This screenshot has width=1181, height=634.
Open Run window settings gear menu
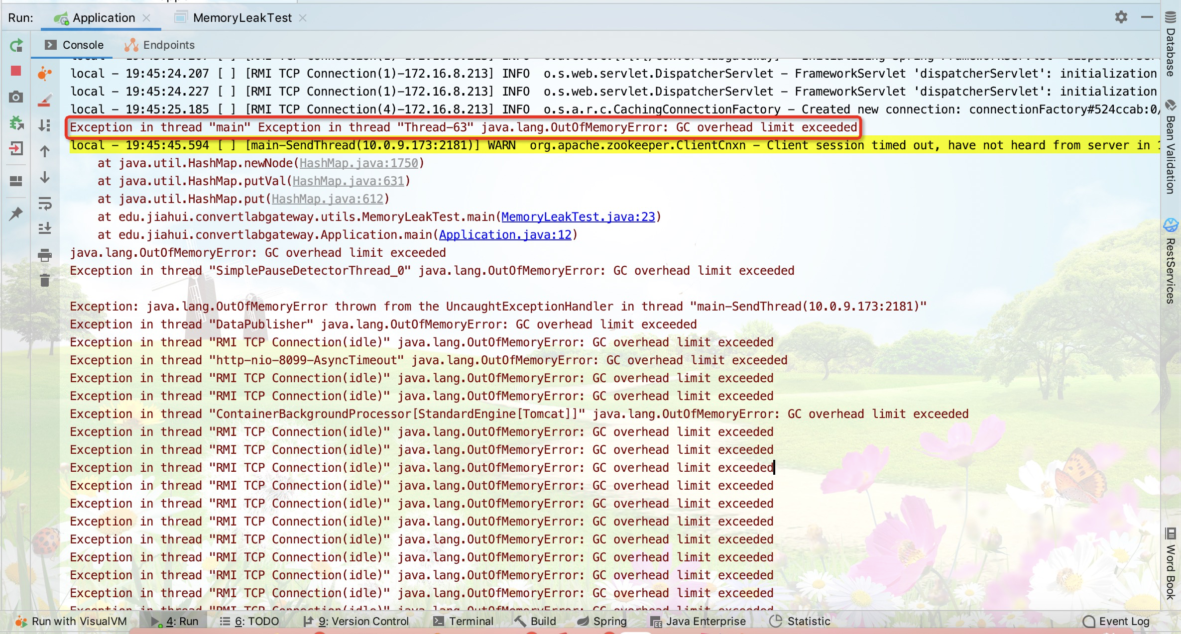tap(1121, 17)
